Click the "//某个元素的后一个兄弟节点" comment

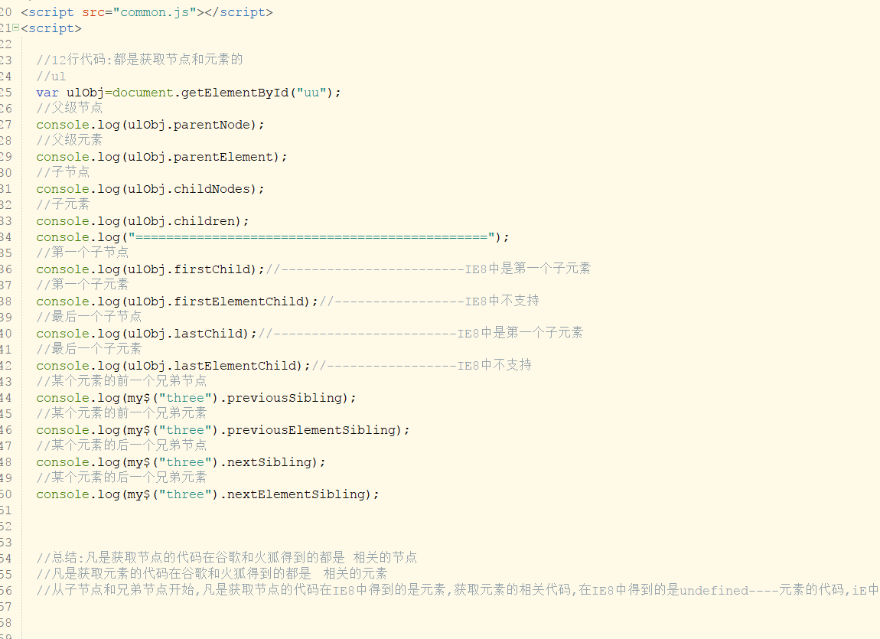click(x=121, y=445)
